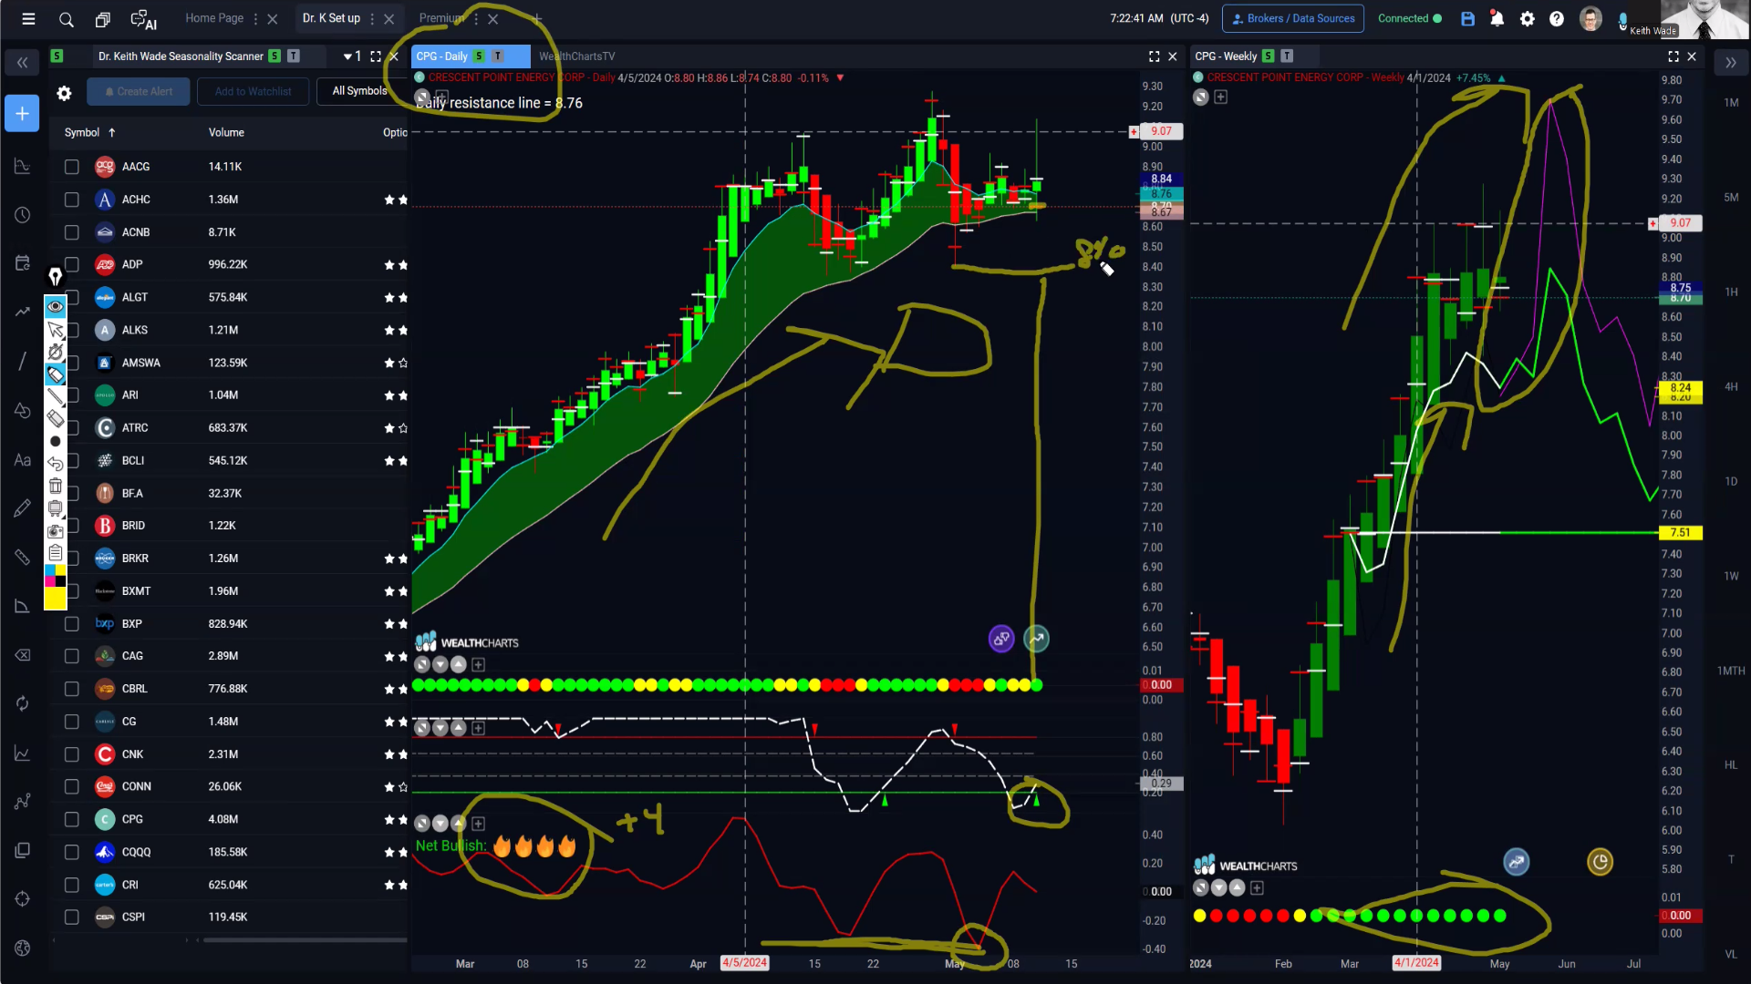1751x984 pixels.
Task: Select the WealthChartsTV tab
Action: [x=576, y=56]
